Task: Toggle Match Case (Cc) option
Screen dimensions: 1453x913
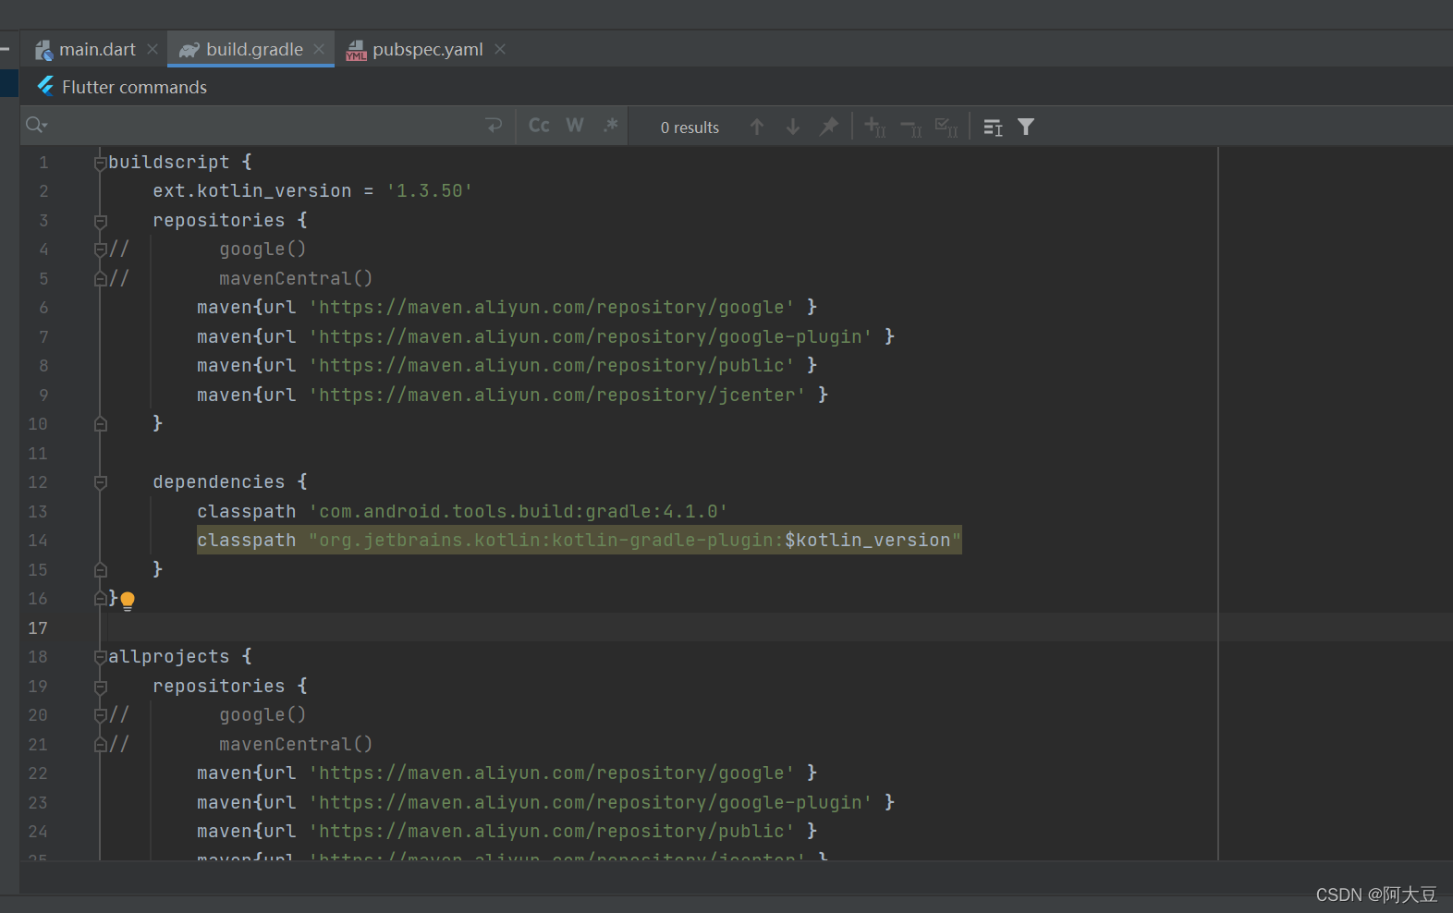Action: [539, 126]
